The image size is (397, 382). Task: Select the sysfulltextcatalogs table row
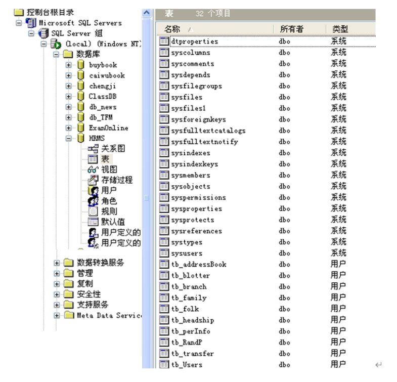click(x=268, y=130)
